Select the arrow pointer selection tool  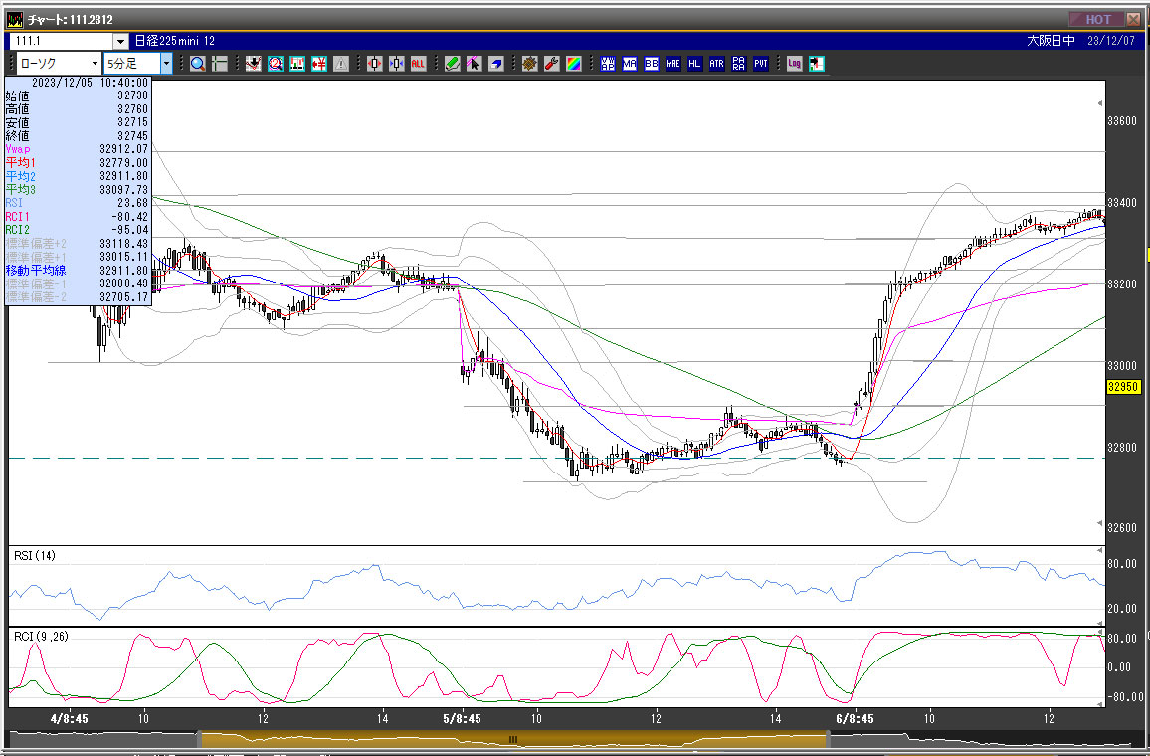tap(474, 64)
